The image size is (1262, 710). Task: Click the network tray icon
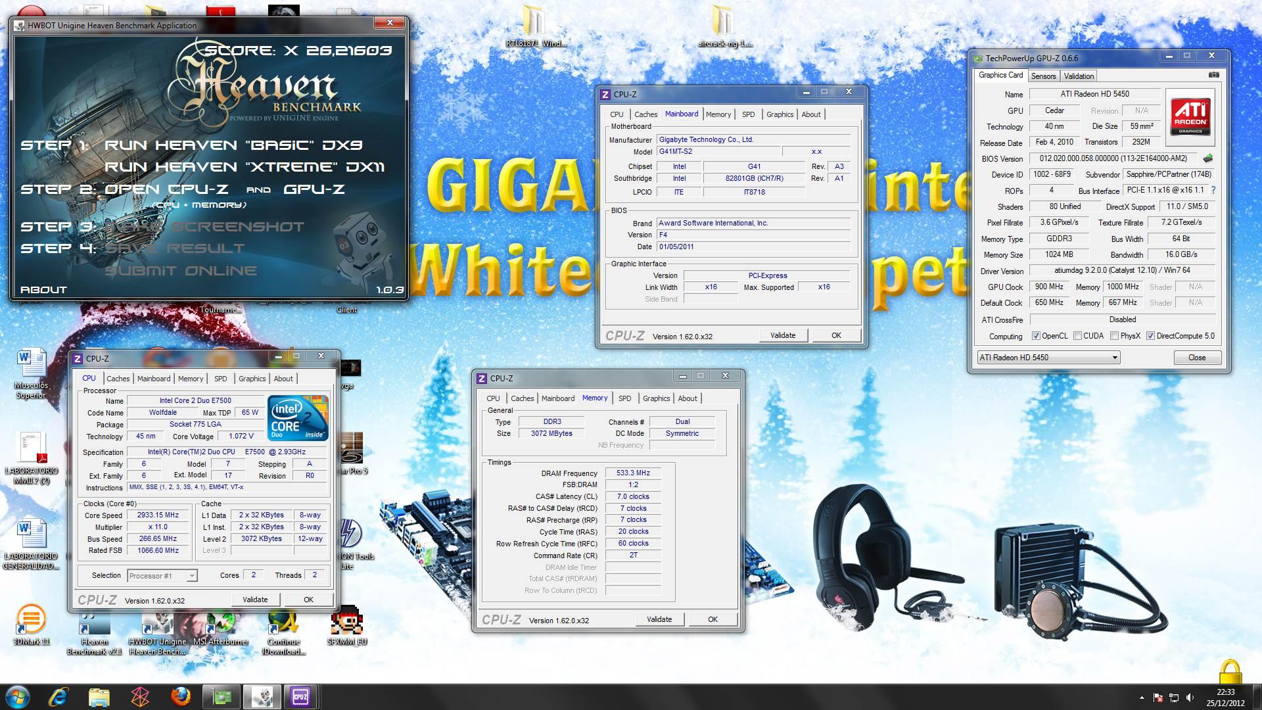[1174, 698]
